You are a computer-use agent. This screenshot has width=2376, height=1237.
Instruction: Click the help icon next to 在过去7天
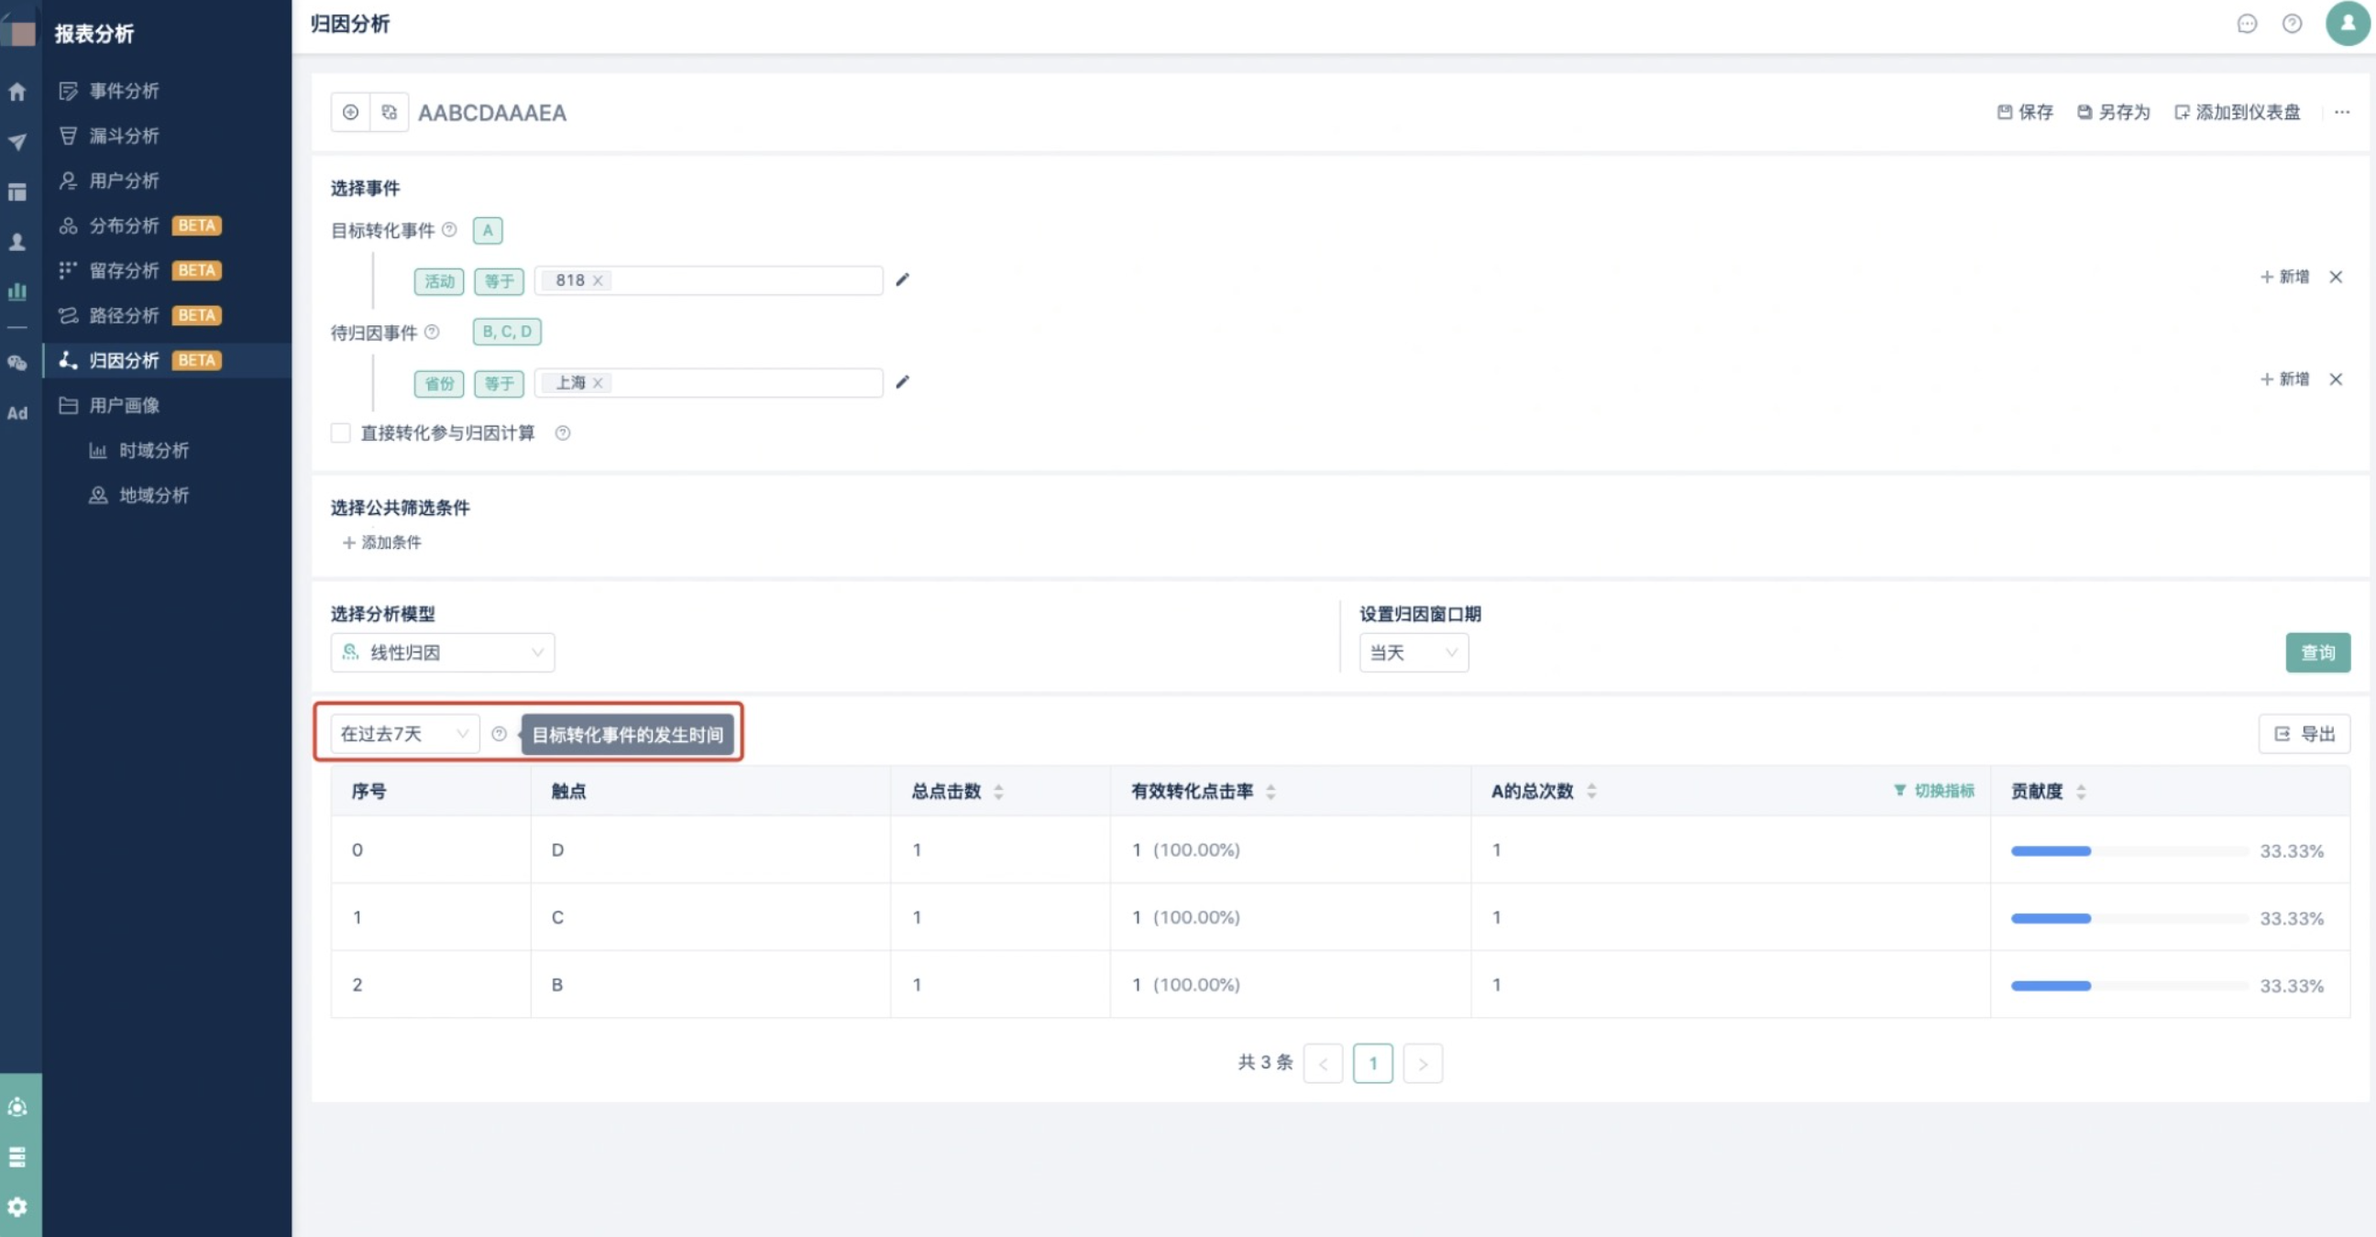[x=499, y=734]
